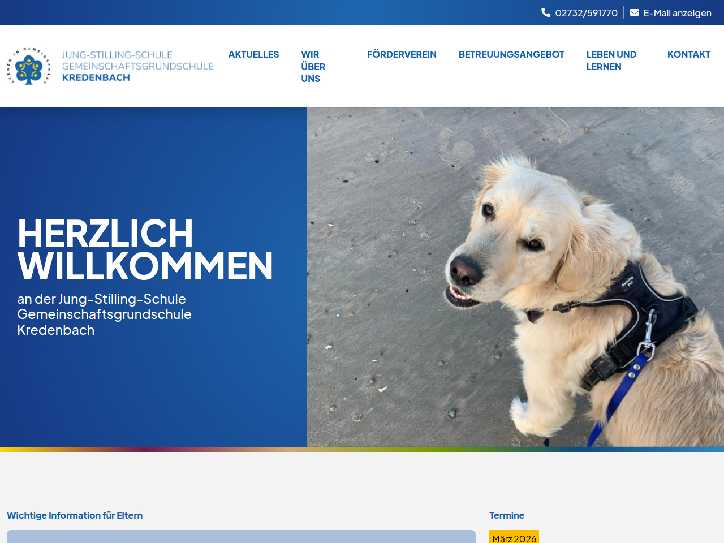Click the Termine heading
Viewport: 724px width, 543px height.
click(x=506, y=515)
